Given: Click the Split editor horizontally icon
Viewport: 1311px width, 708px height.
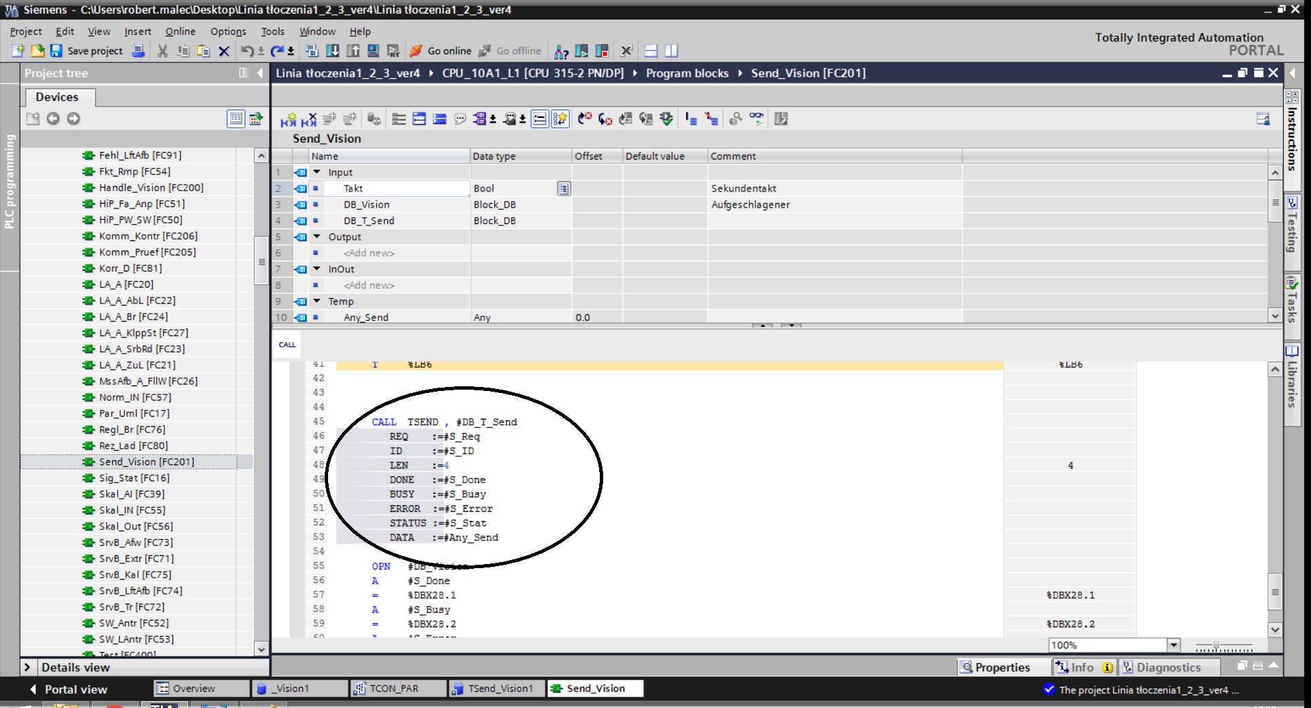Looking at the screenshot, I should (x=651, y=51).
